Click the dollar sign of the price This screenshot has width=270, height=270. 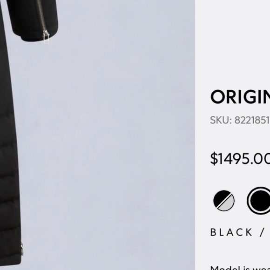coord(214,159)
